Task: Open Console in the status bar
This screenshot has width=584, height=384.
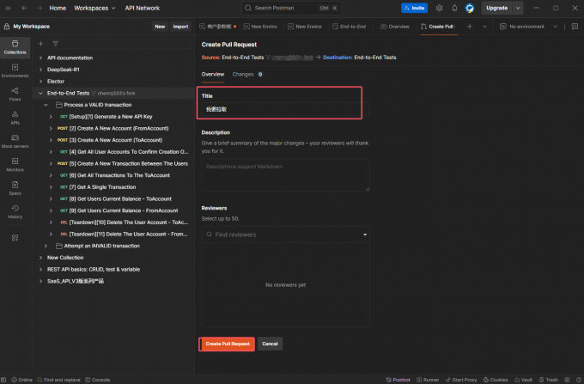Action: point(98,380)
